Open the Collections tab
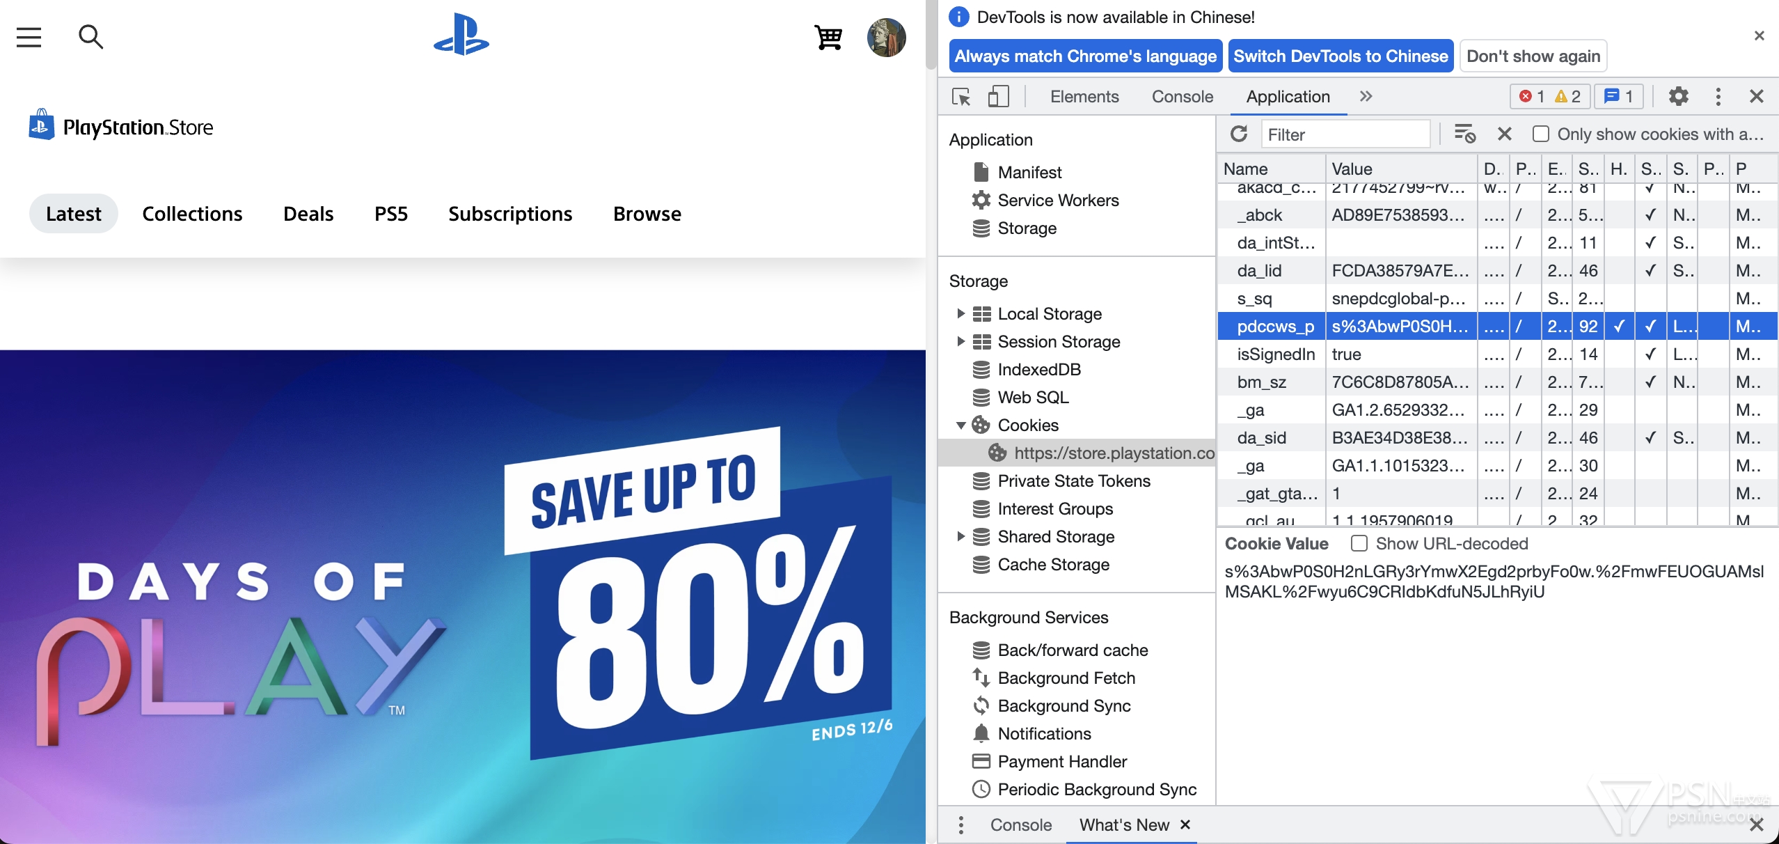Viewport: 1779px width, 844px height. click(192, 214)
